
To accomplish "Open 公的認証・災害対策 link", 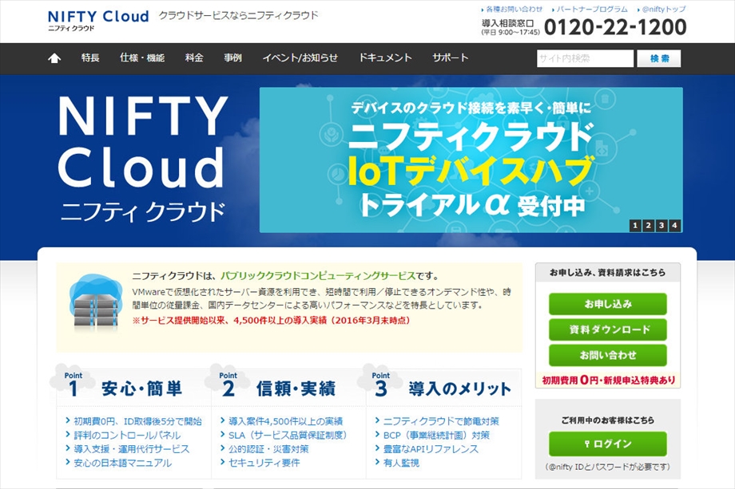I will (x=268, y=449).
